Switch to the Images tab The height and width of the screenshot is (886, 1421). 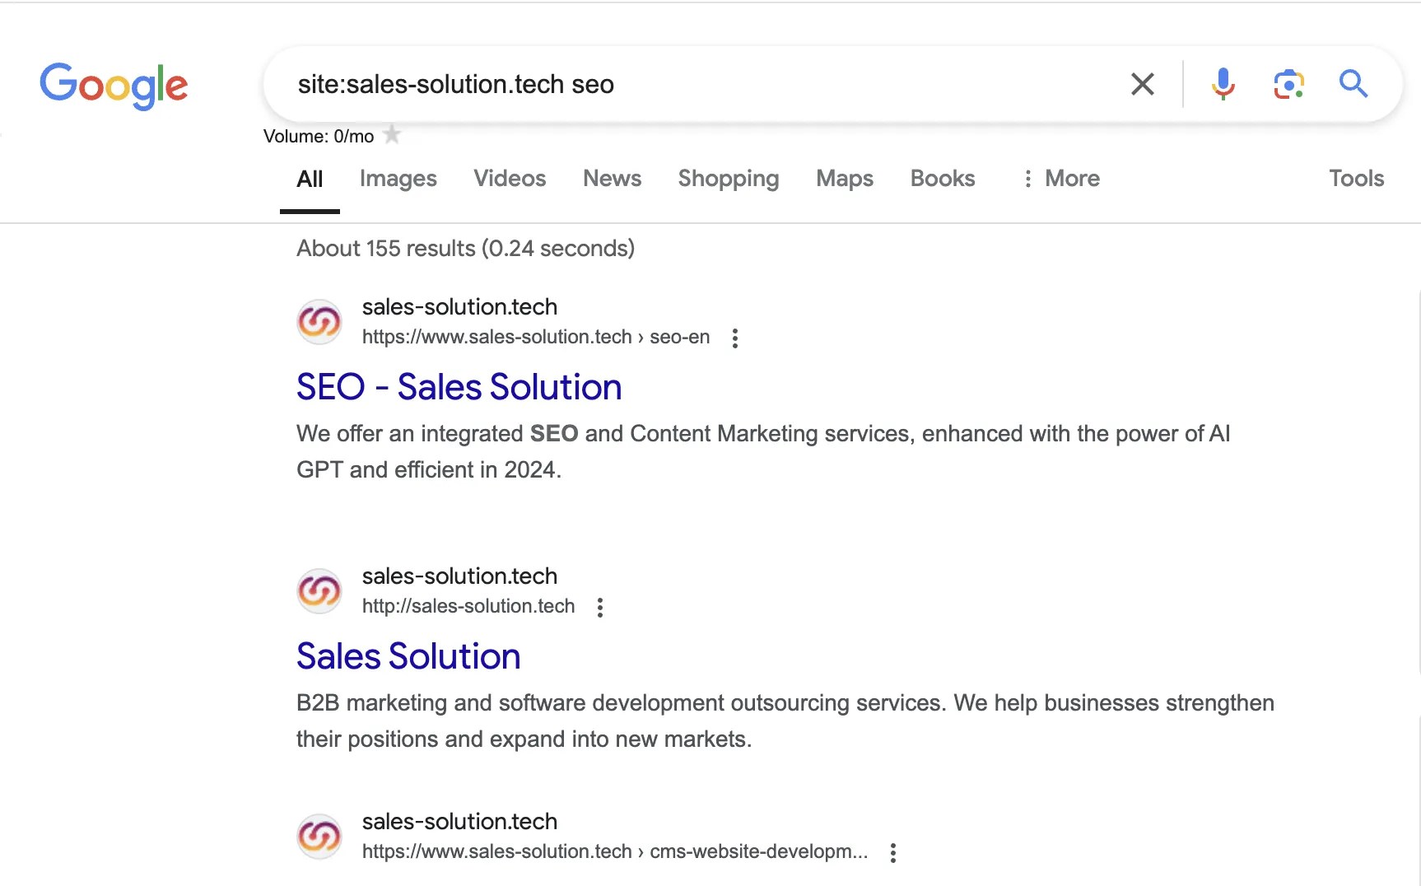(398, 179)
